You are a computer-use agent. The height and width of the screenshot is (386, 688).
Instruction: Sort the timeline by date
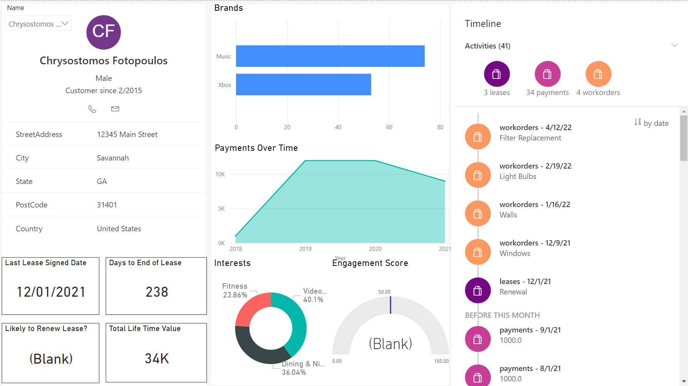[651, 123]
